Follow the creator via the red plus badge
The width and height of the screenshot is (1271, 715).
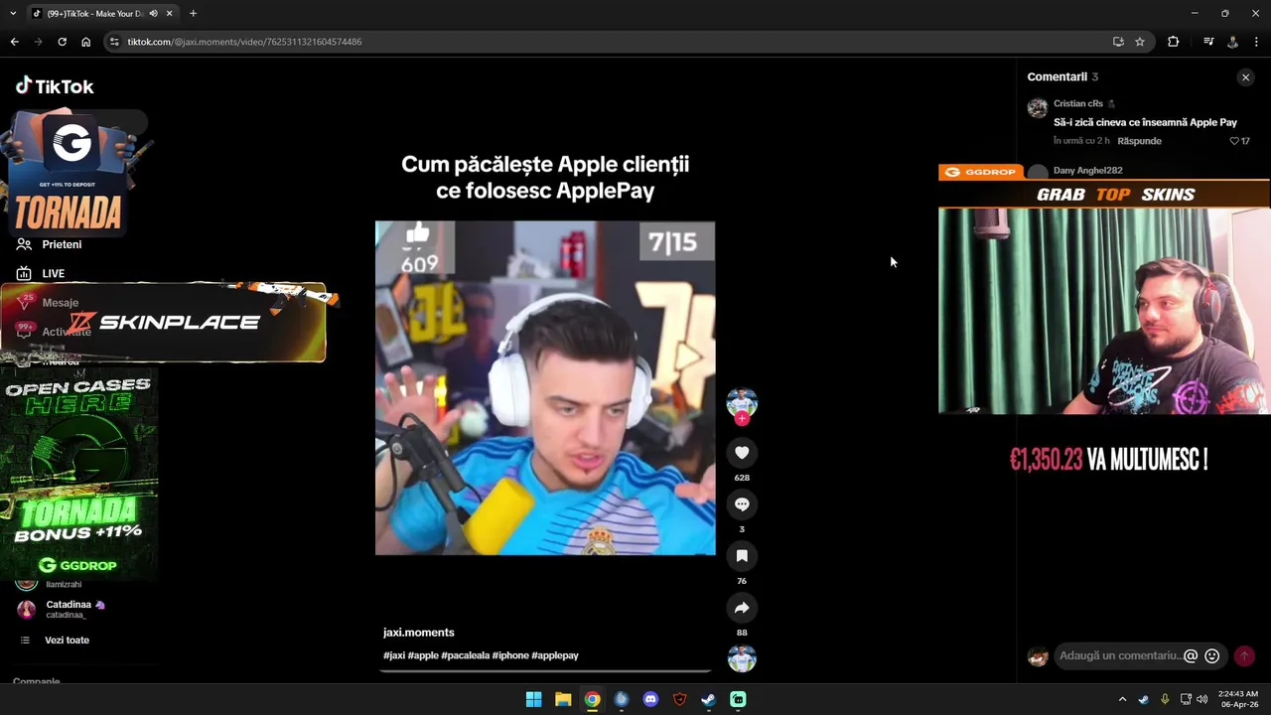click(742, 419)
